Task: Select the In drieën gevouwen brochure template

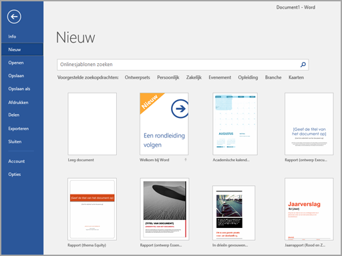Action: coord(234,213)
